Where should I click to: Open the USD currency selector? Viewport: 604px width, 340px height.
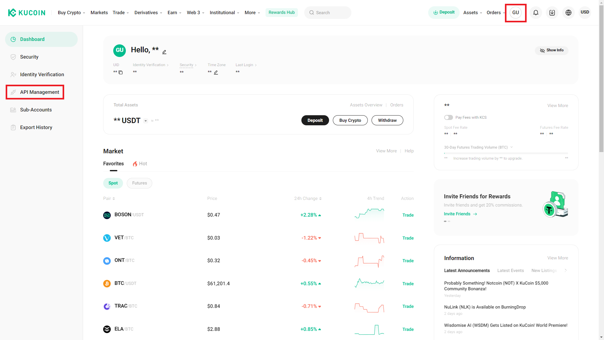(585, 12)
